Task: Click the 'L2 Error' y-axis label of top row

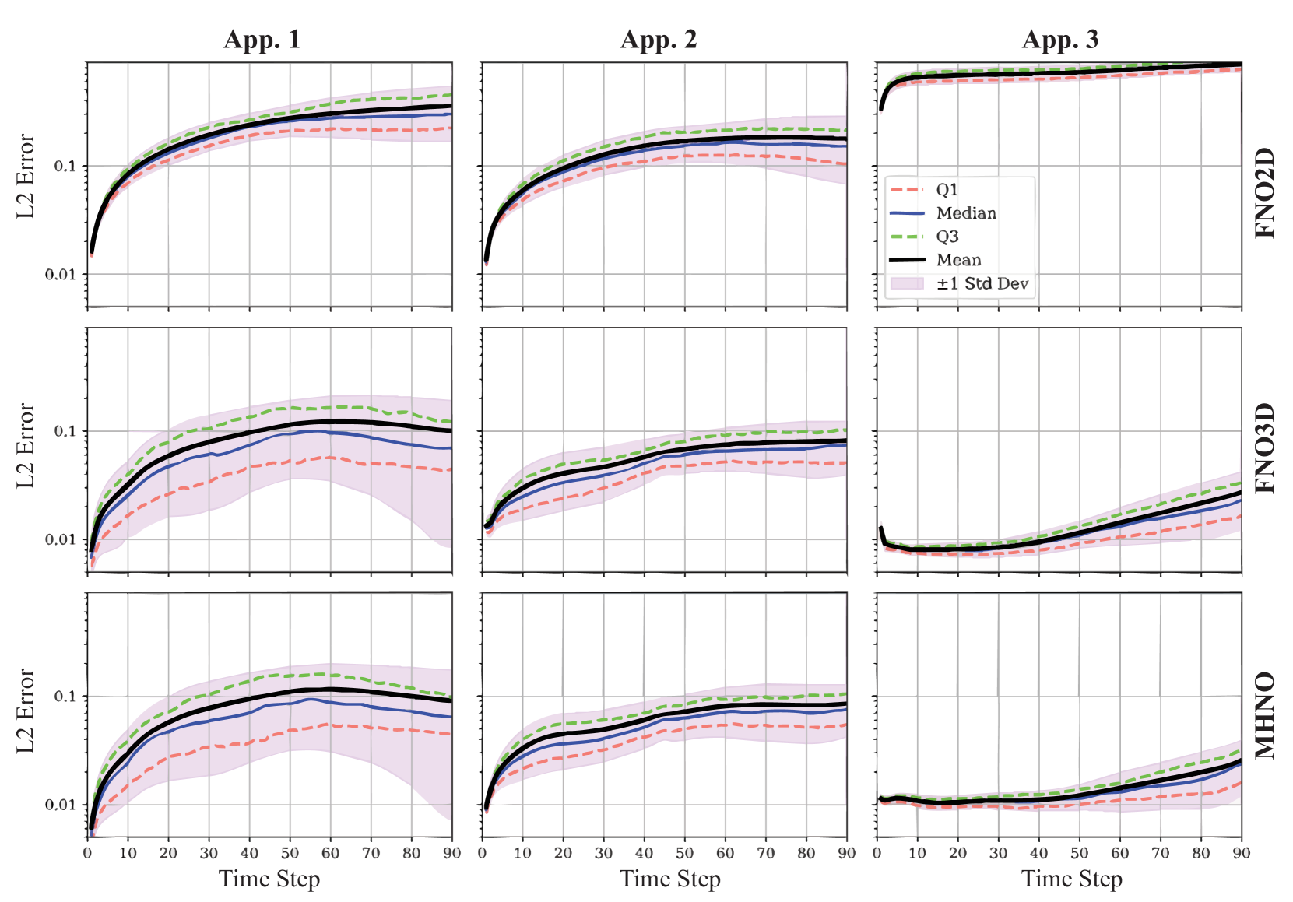Action: pos(26,177)
